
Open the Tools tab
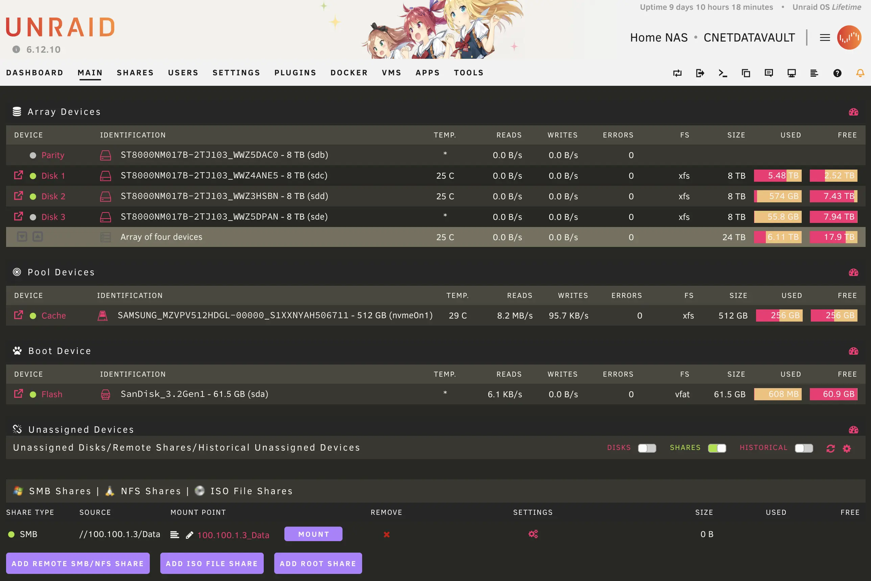pyautogui.click(x=469, y=73)
